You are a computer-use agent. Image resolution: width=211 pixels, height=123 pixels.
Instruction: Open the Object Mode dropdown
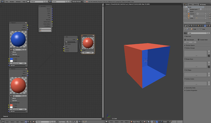[x=136, y=122]
